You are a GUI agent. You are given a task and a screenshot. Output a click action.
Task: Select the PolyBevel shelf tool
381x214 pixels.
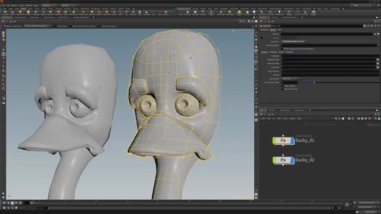coord(28,12)
